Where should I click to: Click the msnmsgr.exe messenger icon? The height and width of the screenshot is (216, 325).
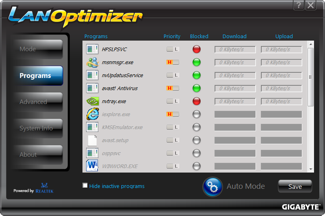click(x=93, y=63)
